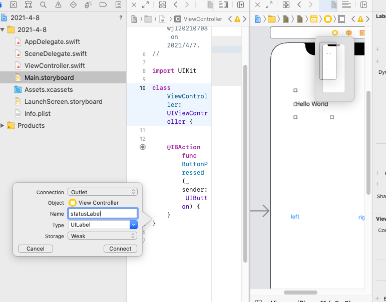Click the storyboard minimap thumbnail
This screenshot has height=302, width=386.
tap(334, 69)
